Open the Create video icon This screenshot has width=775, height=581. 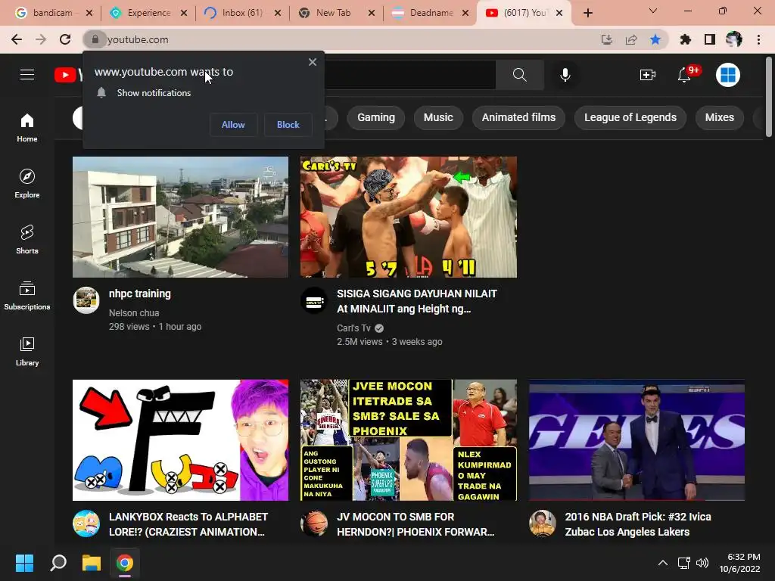coord(648,75)
